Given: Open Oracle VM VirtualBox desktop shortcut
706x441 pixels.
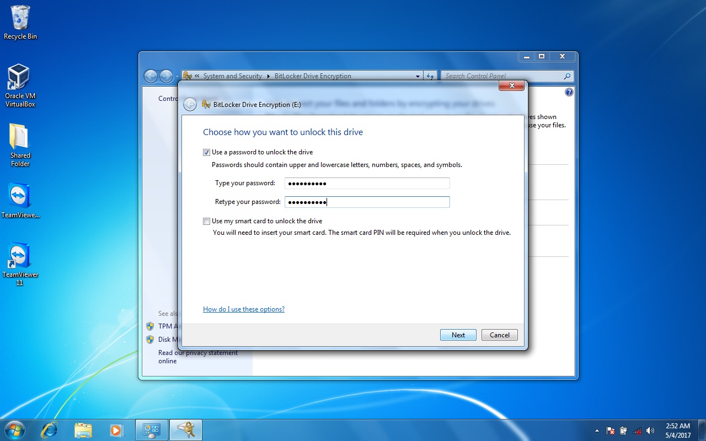Looking at the screenshot, I should [20, 85].
